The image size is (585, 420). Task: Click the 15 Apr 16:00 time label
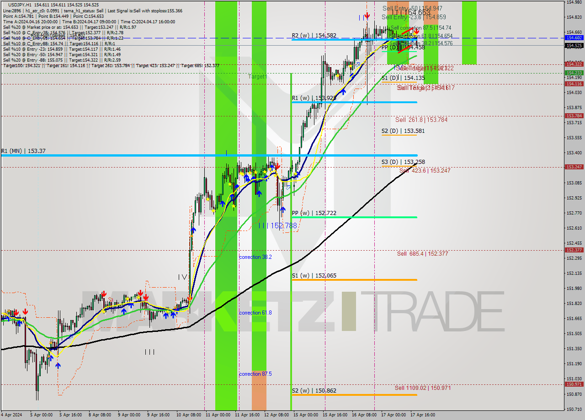pyautogui.click(x=335, y=415)
